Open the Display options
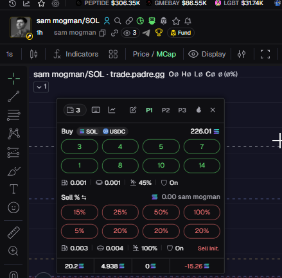This screenshot has height=278, width=282. point(207,54)
